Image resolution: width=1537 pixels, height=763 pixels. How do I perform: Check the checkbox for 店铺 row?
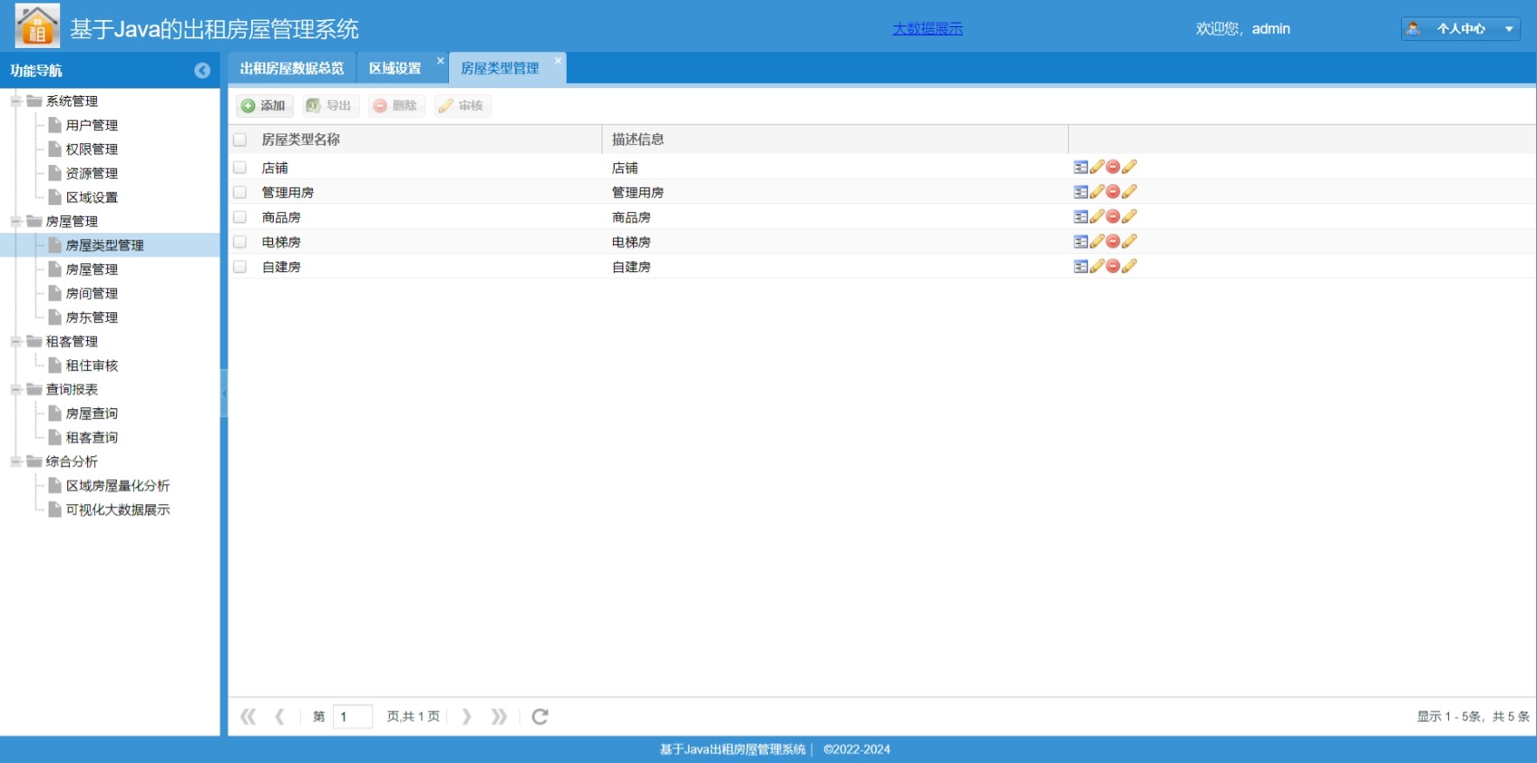(x=240, y=167)
